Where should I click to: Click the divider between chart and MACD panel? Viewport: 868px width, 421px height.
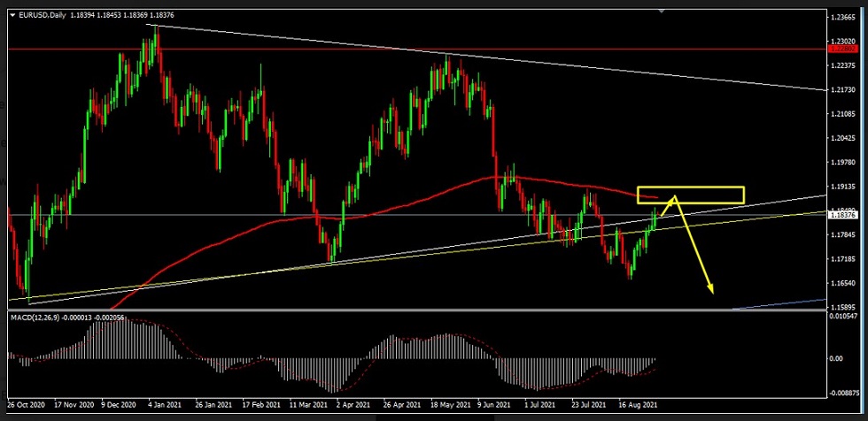pos(416,309)
